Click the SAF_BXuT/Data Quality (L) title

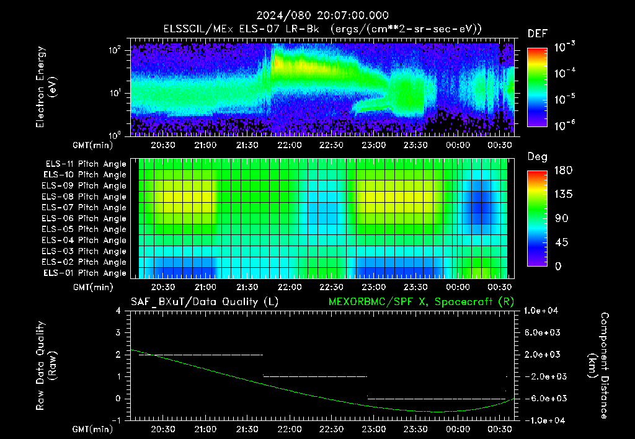[x=205, y=302]
